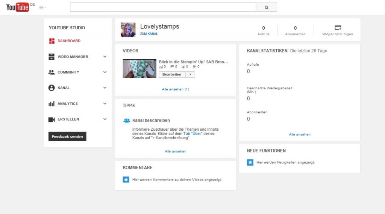Expand the Community chevron

pyautogui.click(x=105, y=72)
